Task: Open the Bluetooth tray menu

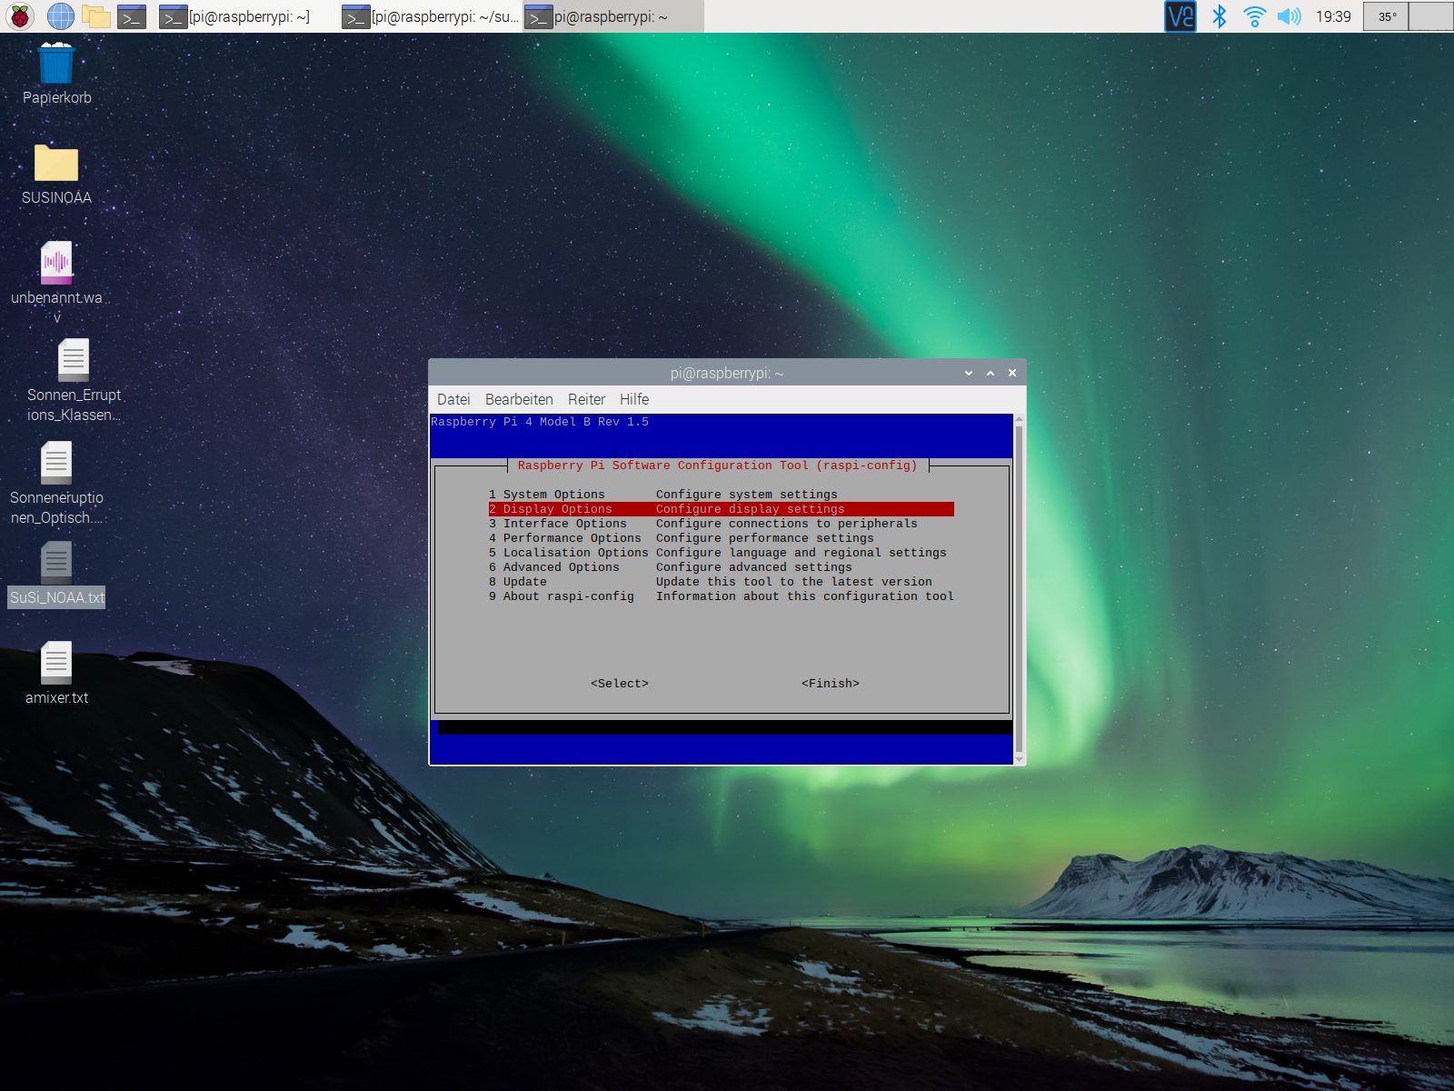Action: click(x=1219, y=16)
